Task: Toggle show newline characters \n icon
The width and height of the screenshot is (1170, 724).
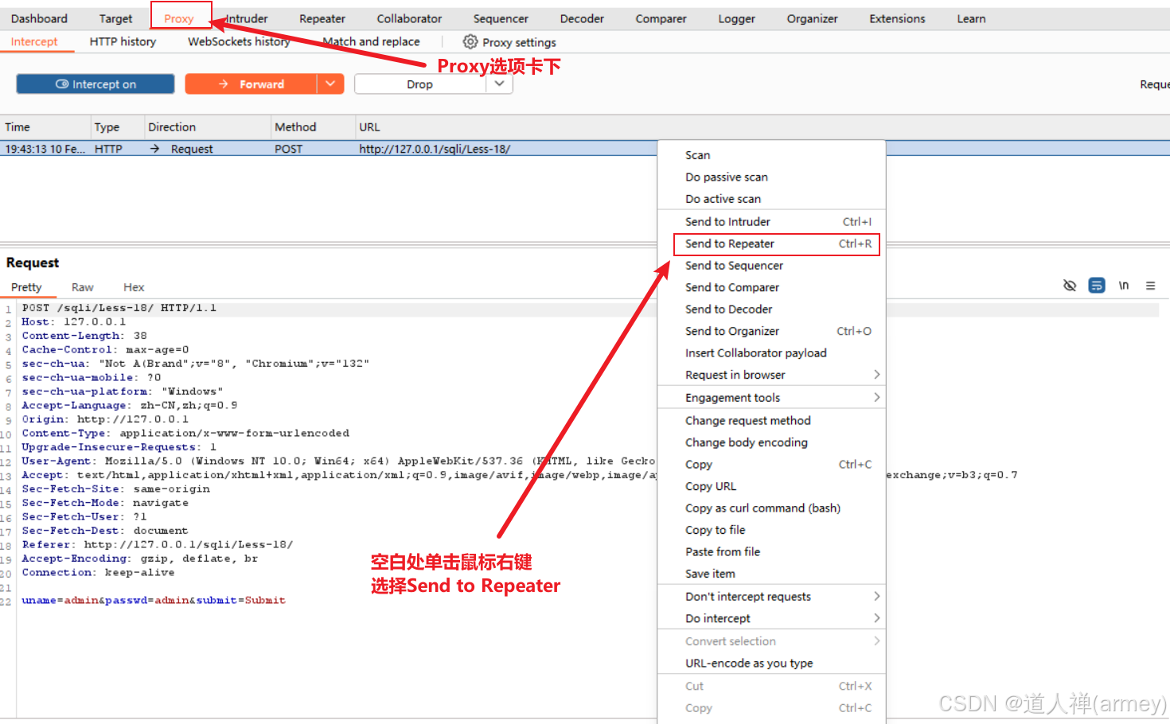Action: coord(1124,286)
